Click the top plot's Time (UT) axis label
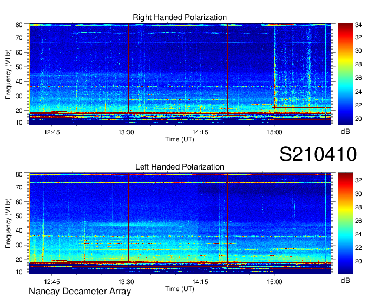368x298 pixels. (180, 139)
